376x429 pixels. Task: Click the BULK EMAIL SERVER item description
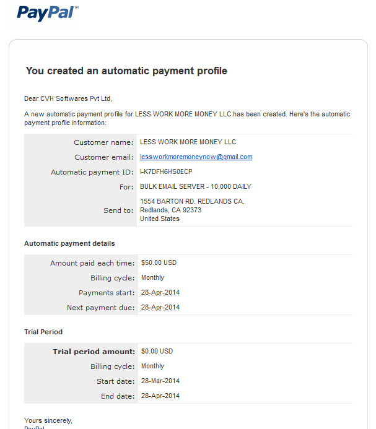pos(196,186)
